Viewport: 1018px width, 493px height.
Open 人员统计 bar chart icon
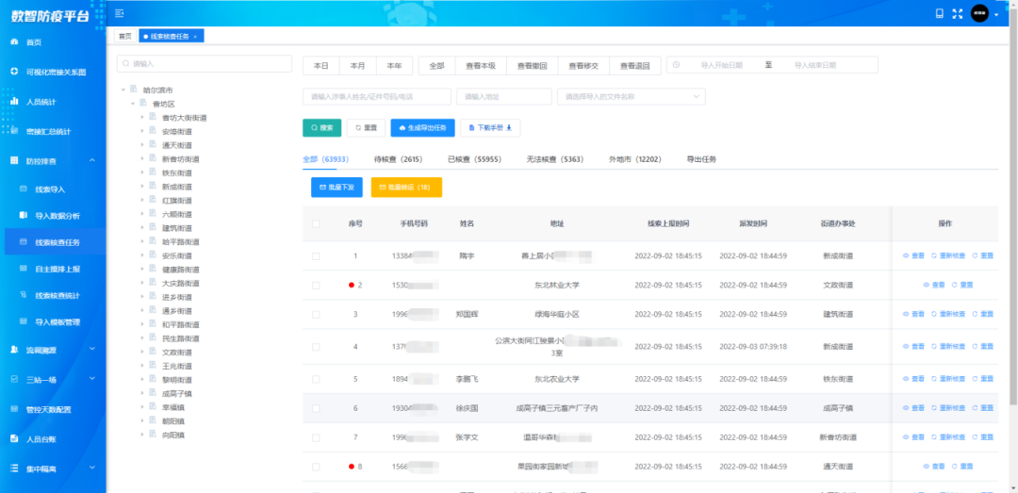click(x=14, y=101)
